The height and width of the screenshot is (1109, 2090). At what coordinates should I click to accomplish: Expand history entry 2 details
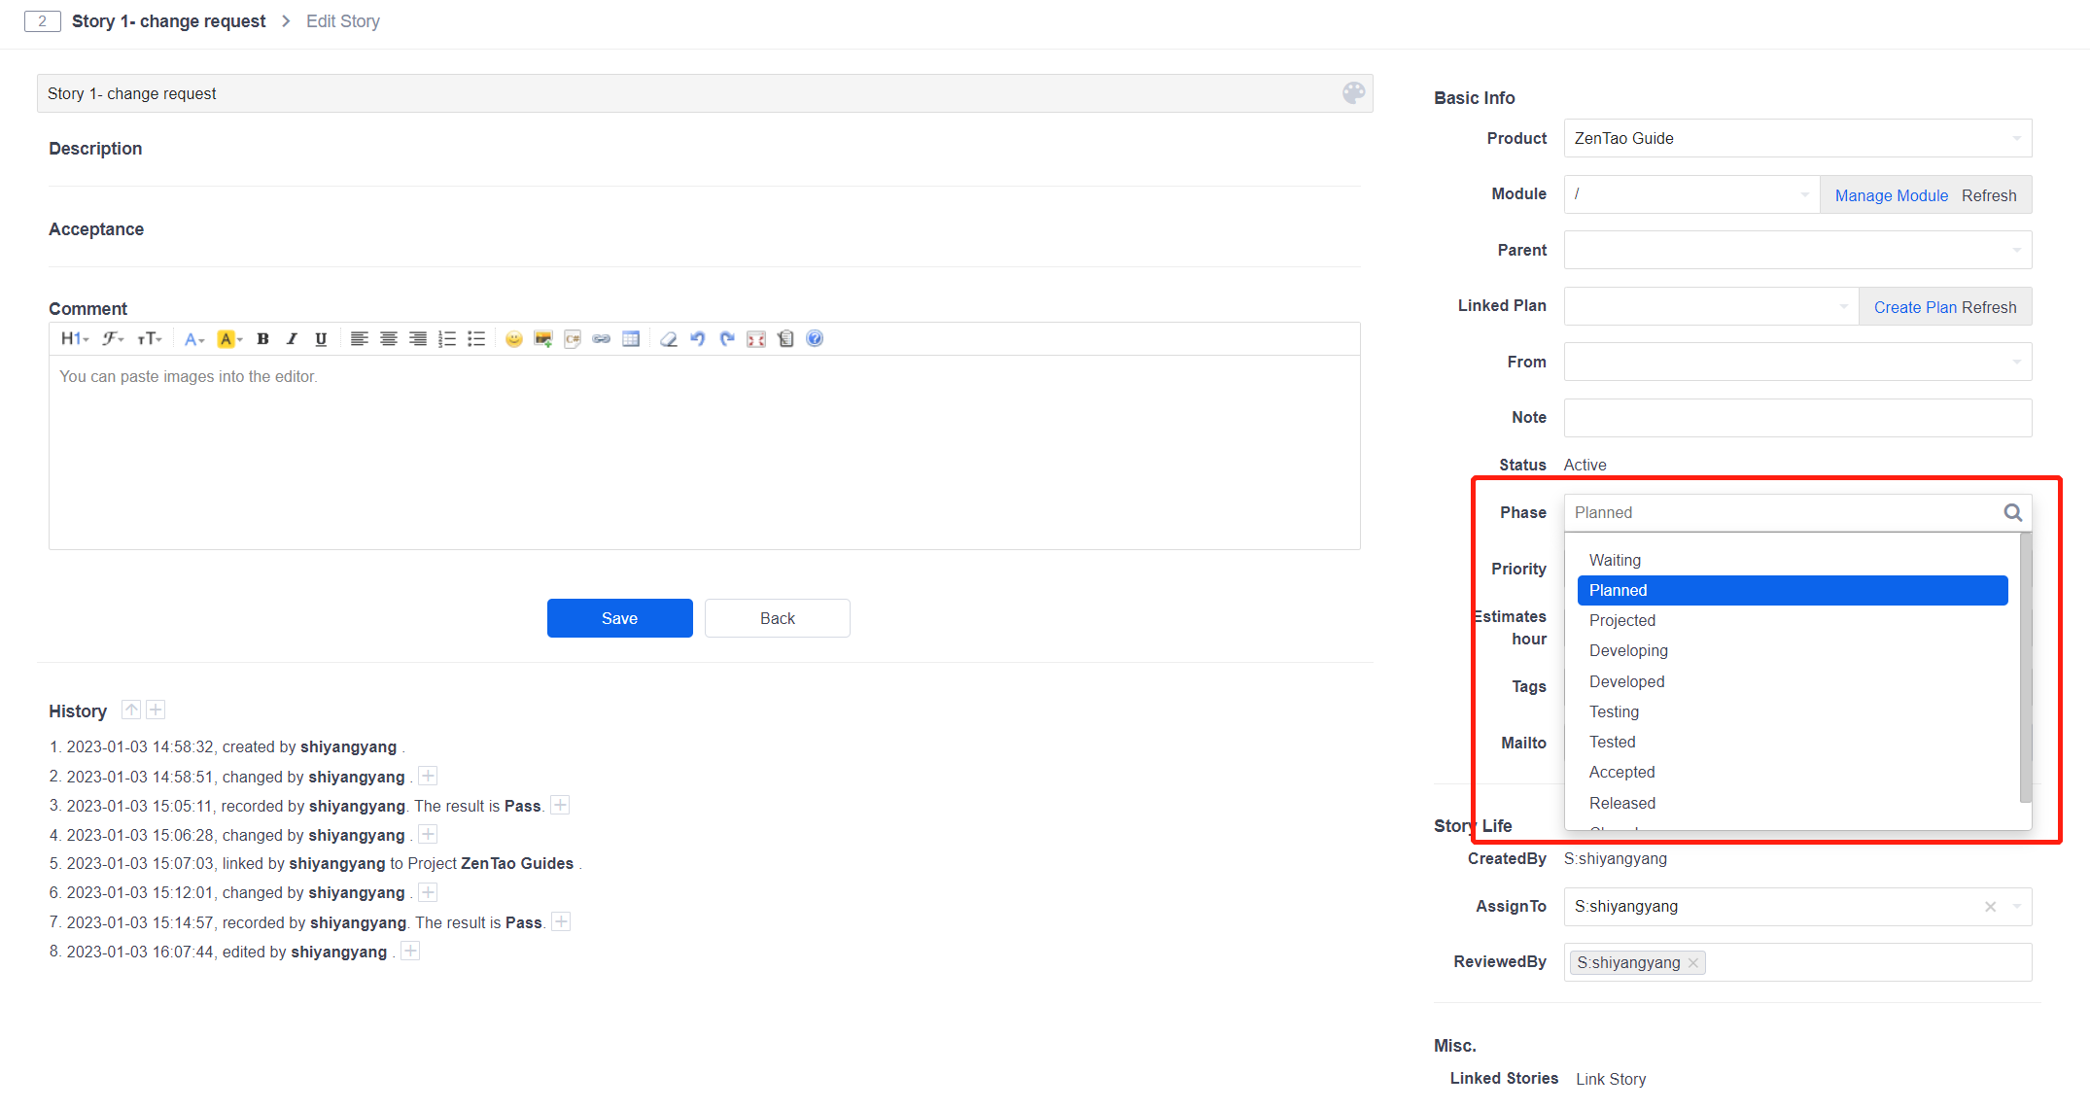click(428, 776)
